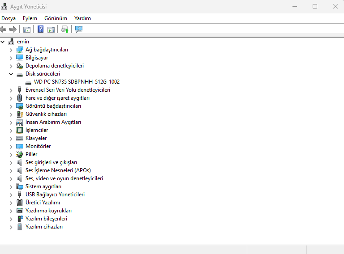Expand the Yazılım cihazları category

[x=11, y=227]
